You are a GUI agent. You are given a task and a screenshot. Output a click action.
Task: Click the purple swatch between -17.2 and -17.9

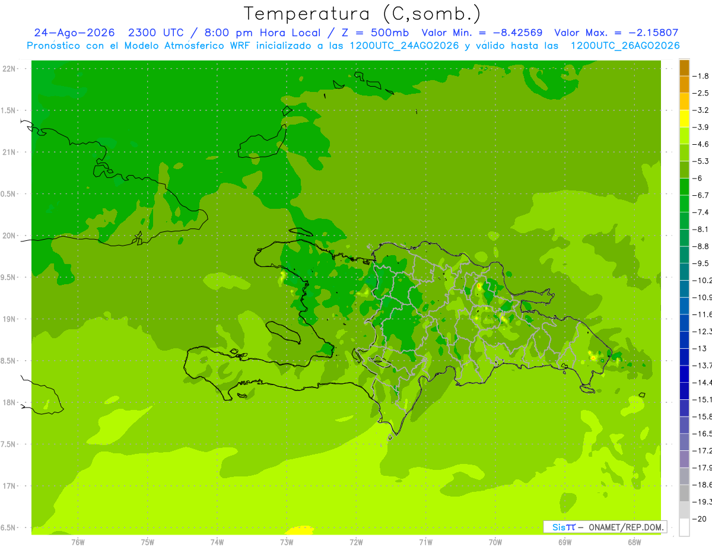684,459
